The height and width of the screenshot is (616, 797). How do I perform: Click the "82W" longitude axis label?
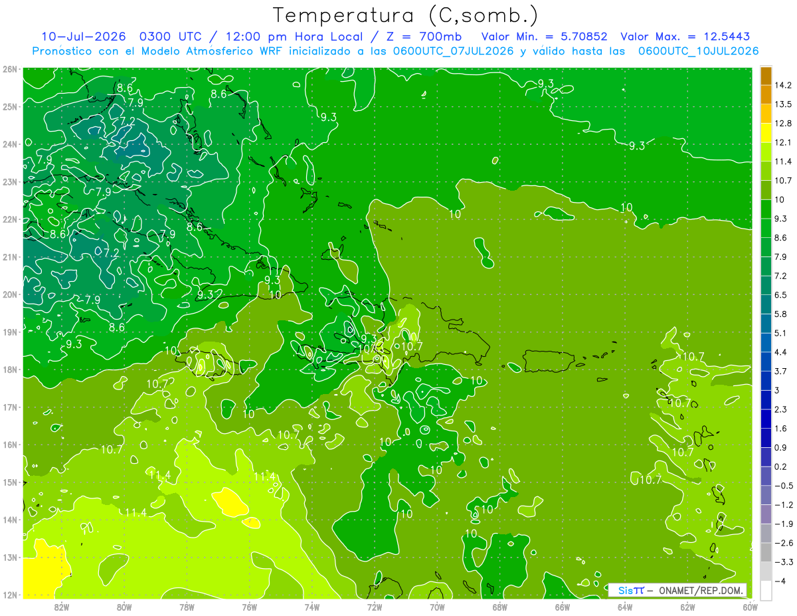(x=62, y=607)
